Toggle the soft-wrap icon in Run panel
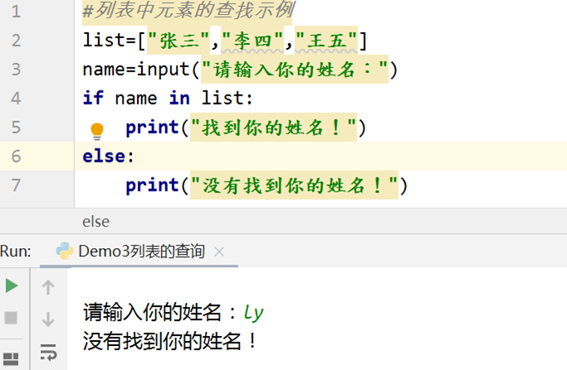Screen dimensions: 567x370 pos(48,353)
